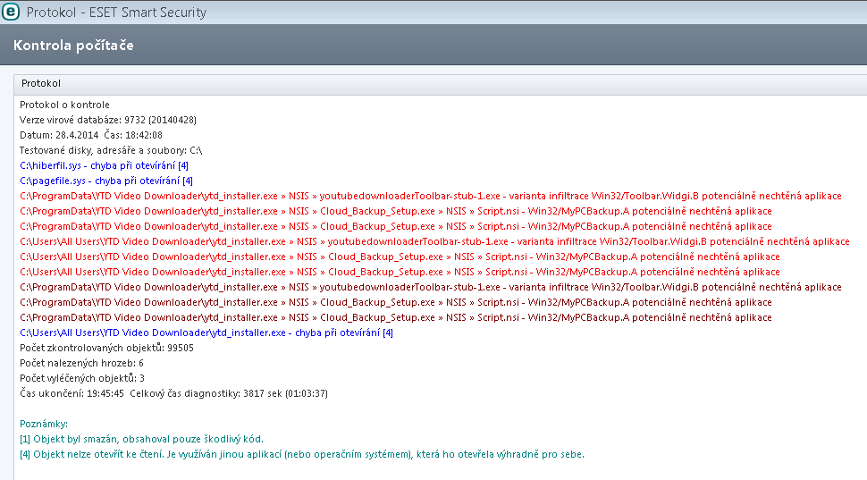The width and height of the screenshot is (867, 480).
Task: Click 'Počet zkontrolovaných objektů: 99505' line
Action: tap(106, 348)
